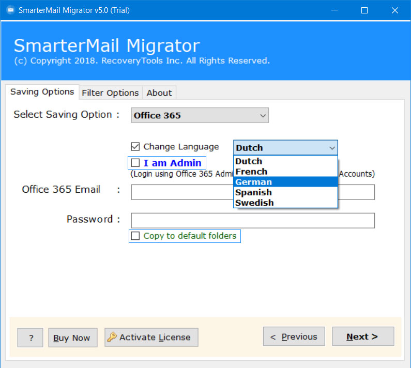Choose Dutch from the language list
The height and width of the screenshot is (368, 411).
[285, 161]
